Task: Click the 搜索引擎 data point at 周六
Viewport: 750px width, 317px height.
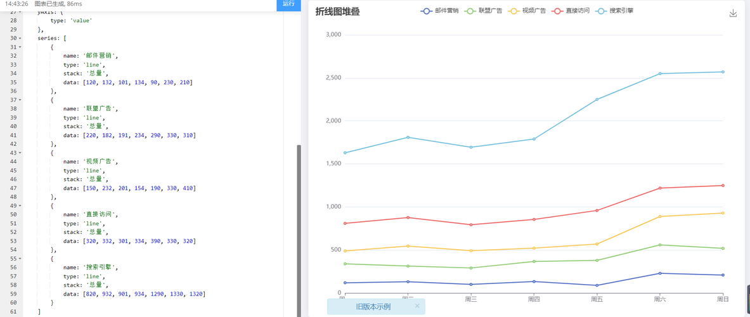Action: coord(659,74)
